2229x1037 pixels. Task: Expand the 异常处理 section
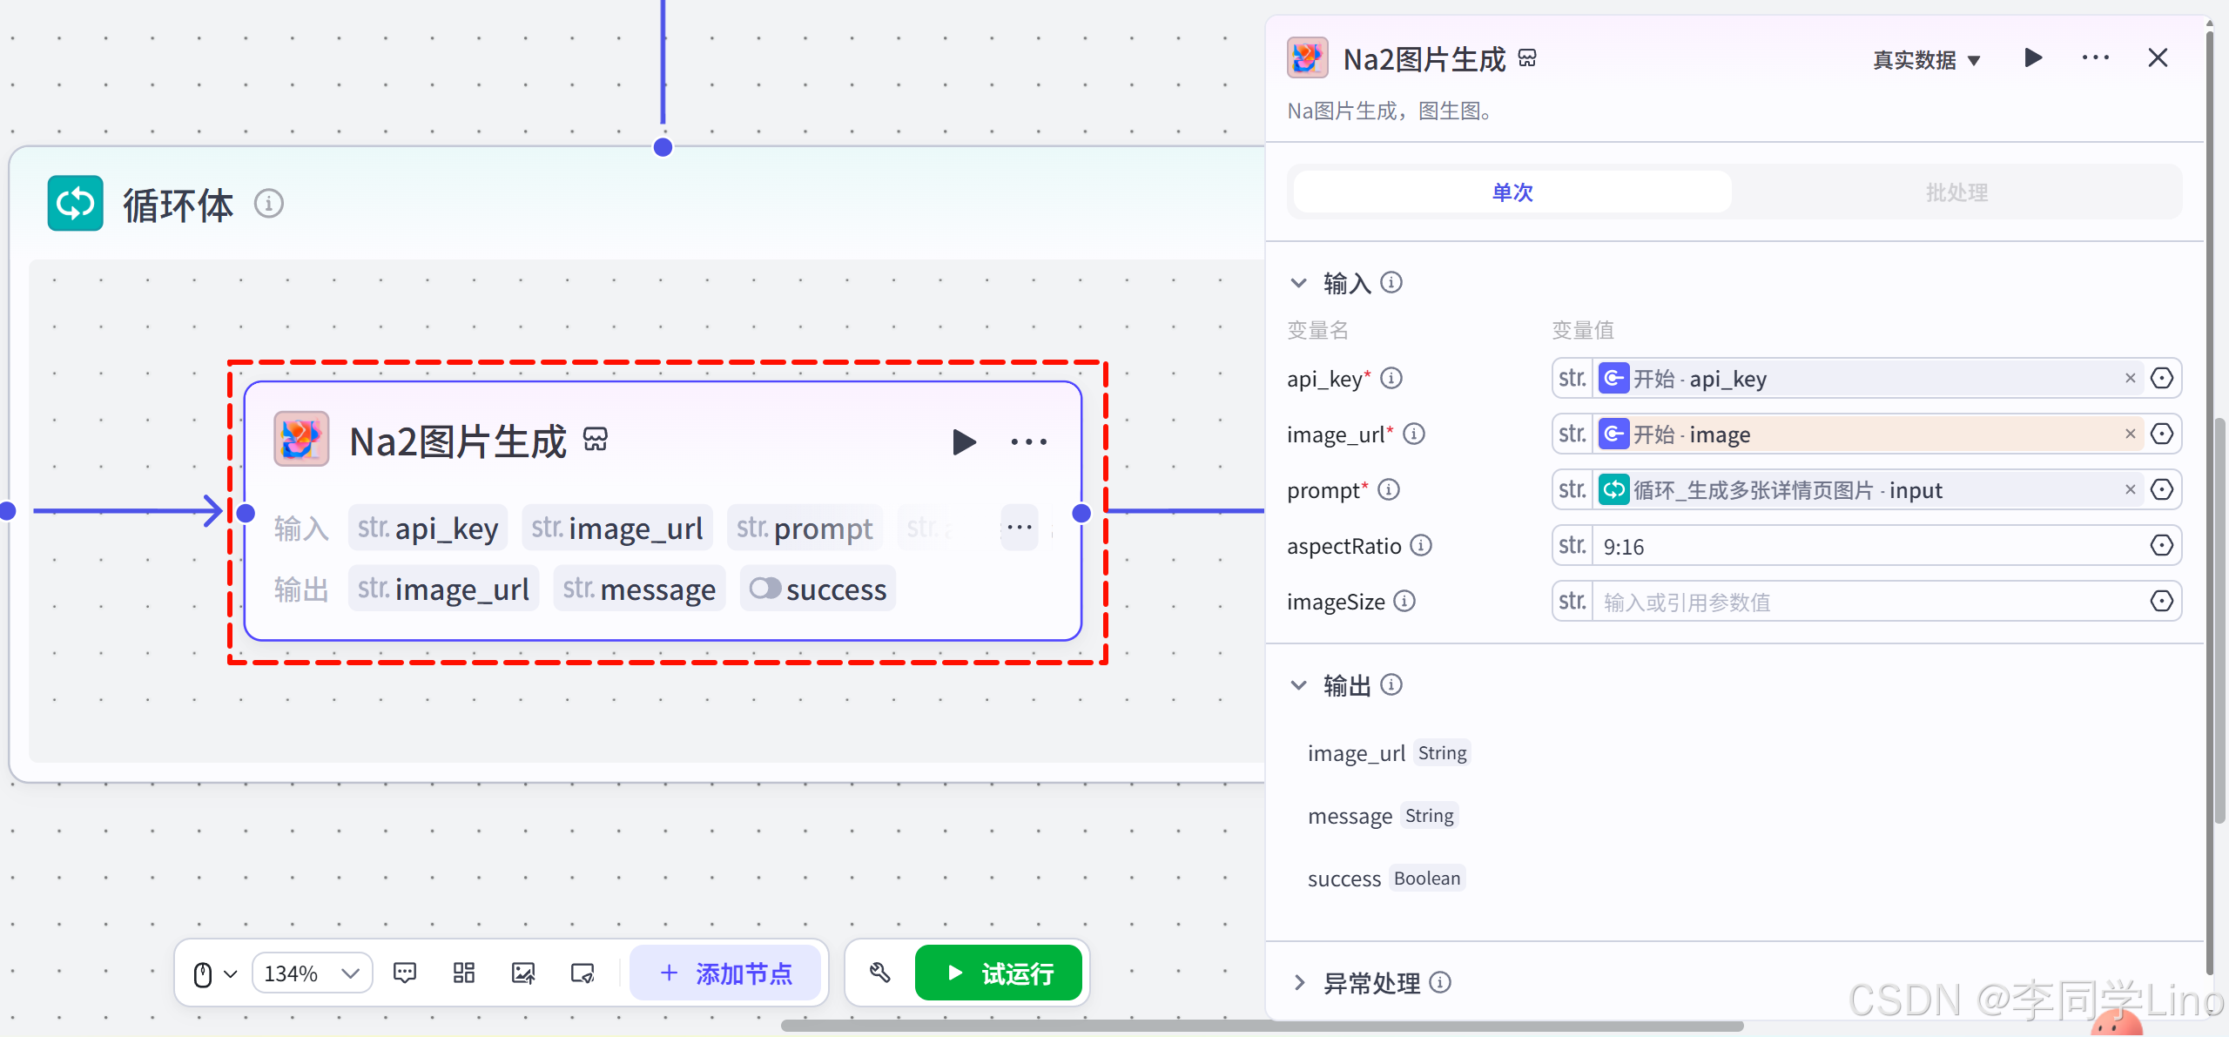[1299, 983]
